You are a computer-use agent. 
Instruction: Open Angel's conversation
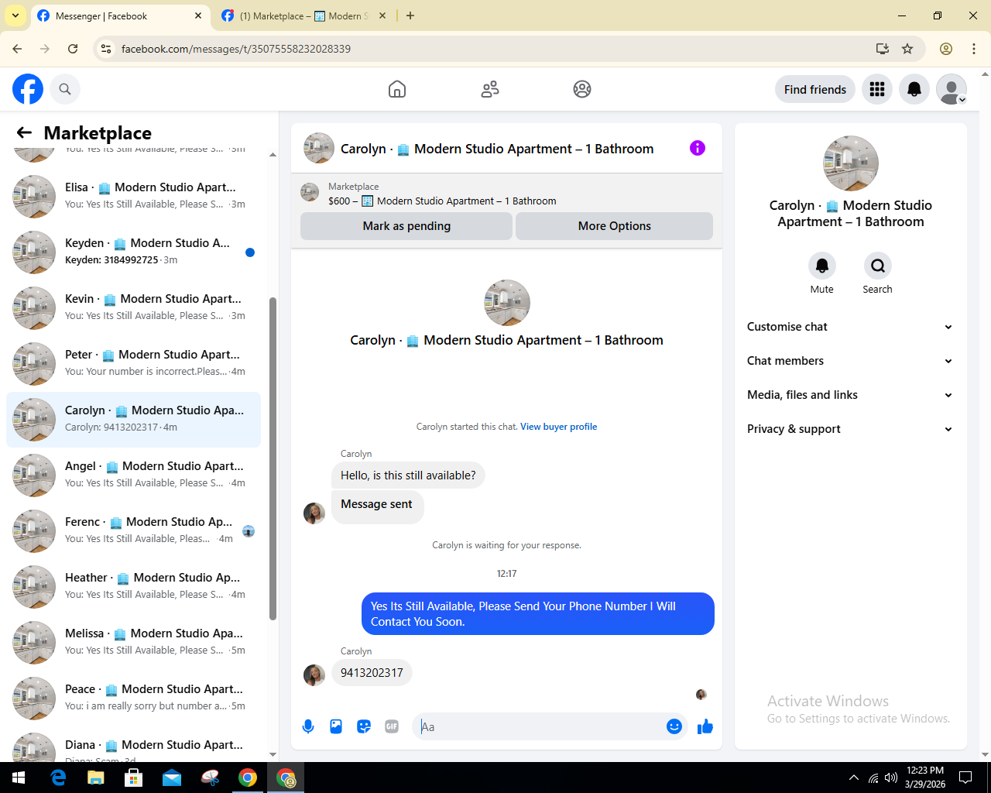(133, 475)
